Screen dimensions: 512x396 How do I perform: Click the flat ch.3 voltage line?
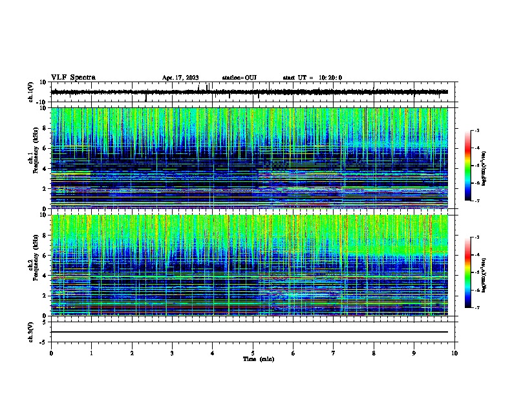(250, 332)
